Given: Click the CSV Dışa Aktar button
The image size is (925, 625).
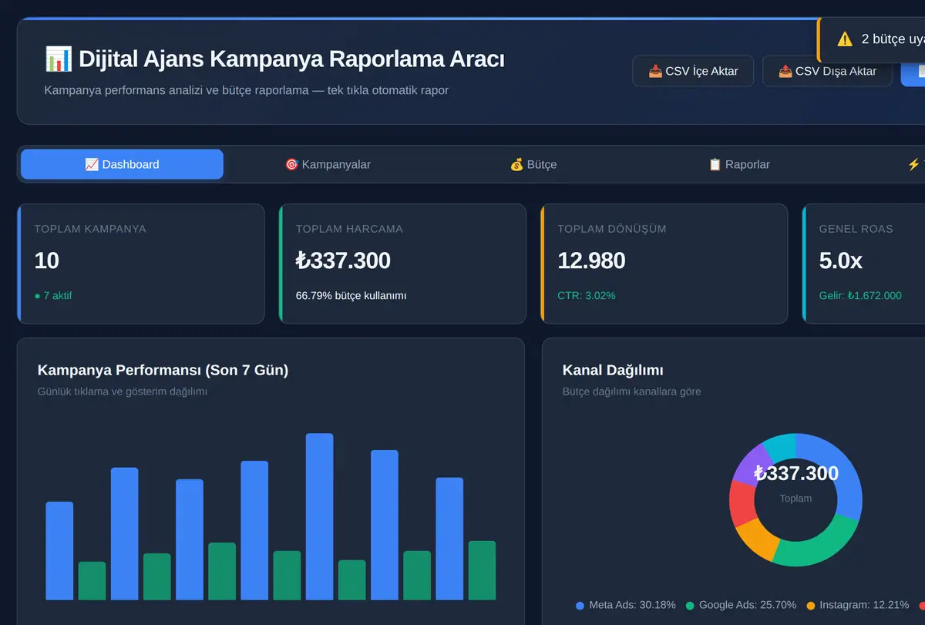Looking at the screenshot, I should point(827,71).
